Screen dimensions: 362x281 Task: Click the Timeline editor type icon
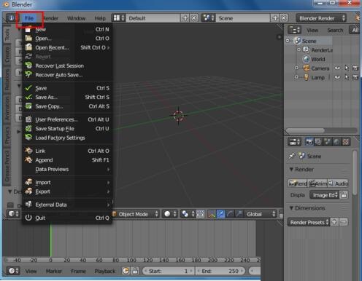click(12, 271)
